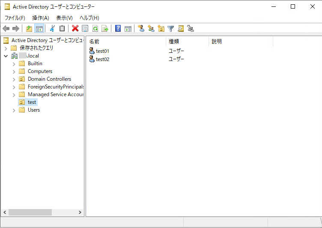This screenshot has height=228, width=322.
Task: Select the test01 user name
Action: click(x=102, y=51)
